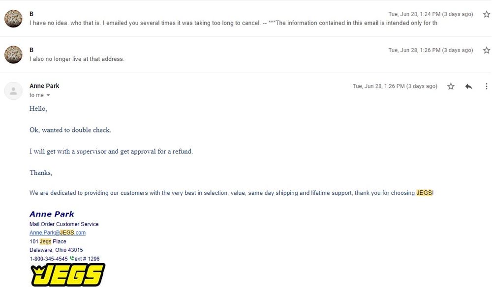492x287 pixels.
Task: Click Anne Park sender name
Action: 44,86
